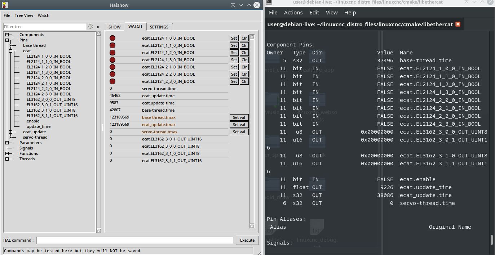Click Set val for servo-thread.tmax

239,132
